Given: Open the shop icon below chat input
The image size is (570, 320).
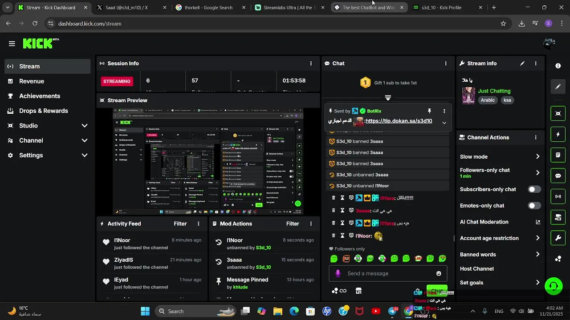Looking at the screenshot, I should [358, 291].
